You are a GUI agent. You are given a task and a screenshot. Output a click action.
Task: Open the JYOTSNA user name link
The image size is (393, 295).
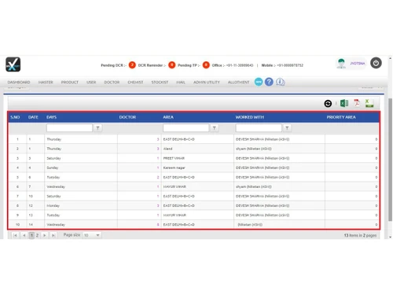(x=358, y=64)
